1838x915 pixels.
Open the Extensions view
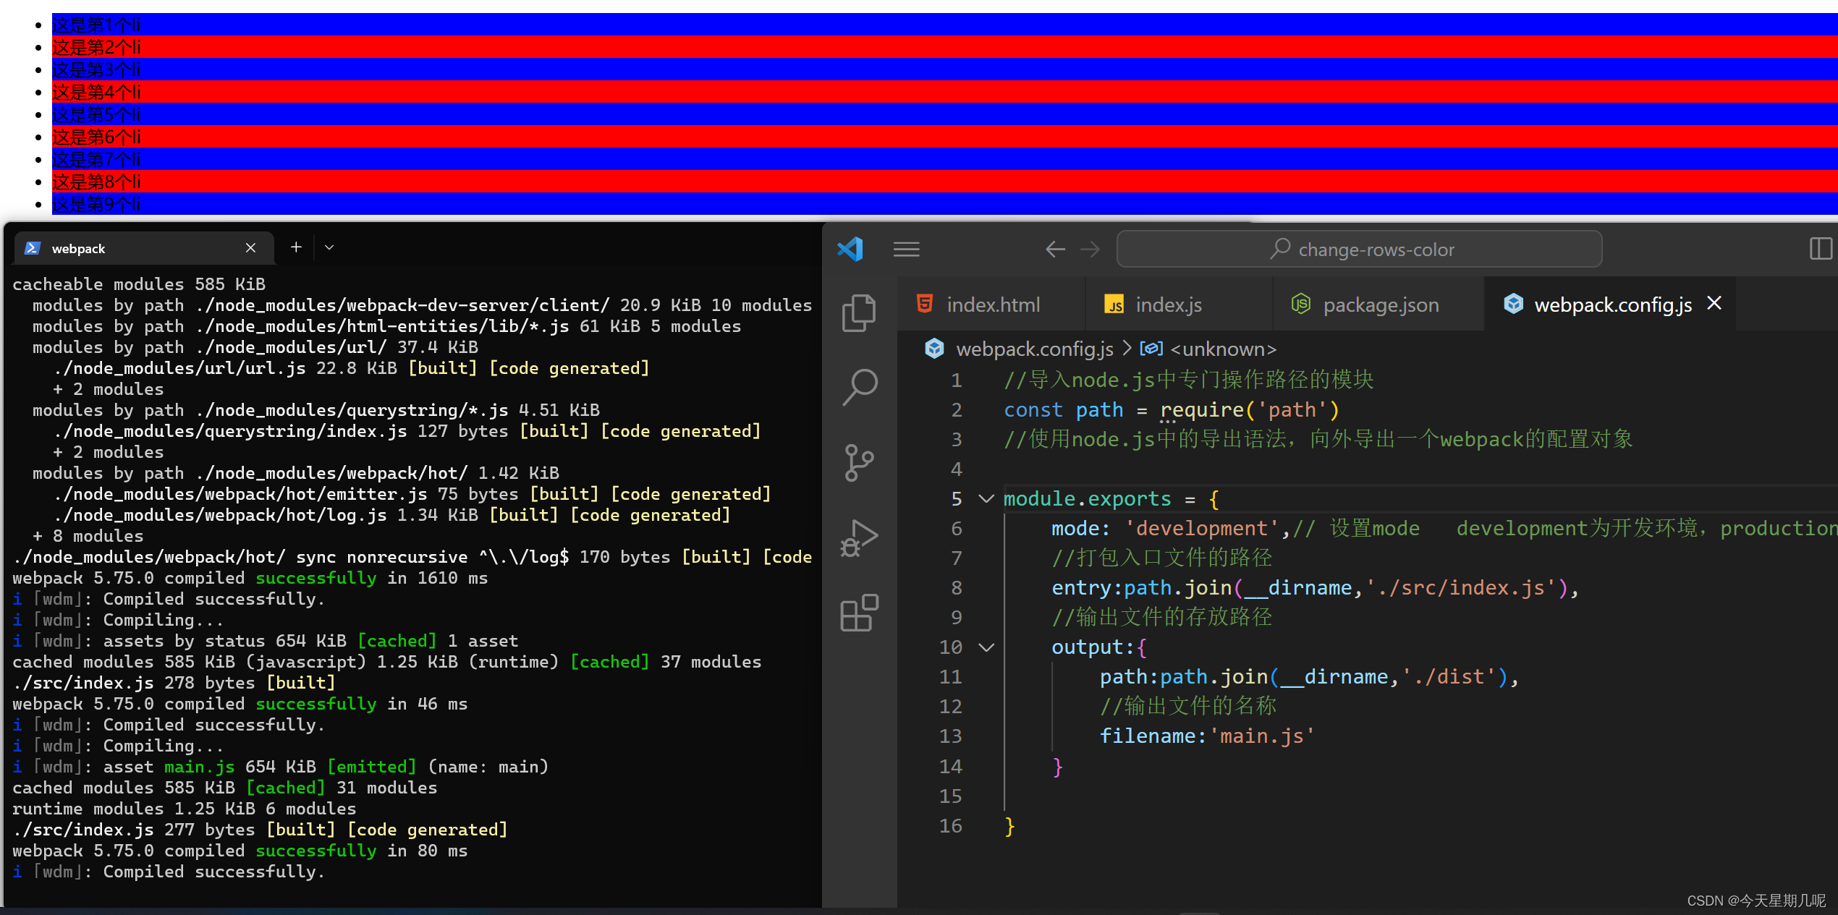859,613
